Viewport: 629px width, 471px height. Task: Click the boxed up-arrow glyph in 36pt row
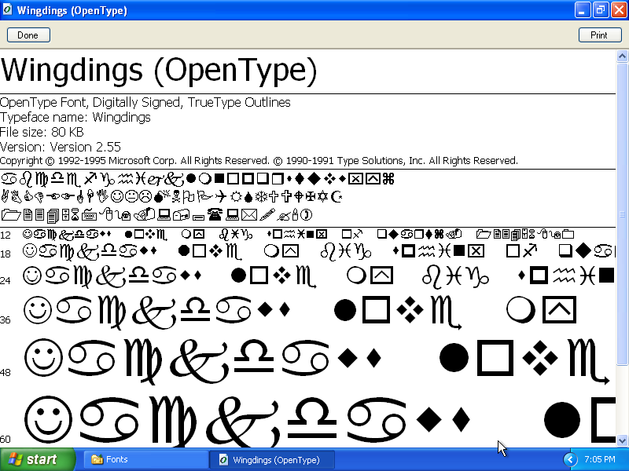coord(559,309)
